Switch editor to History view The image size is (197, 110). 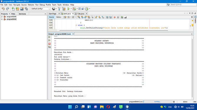tap(59, 17)
